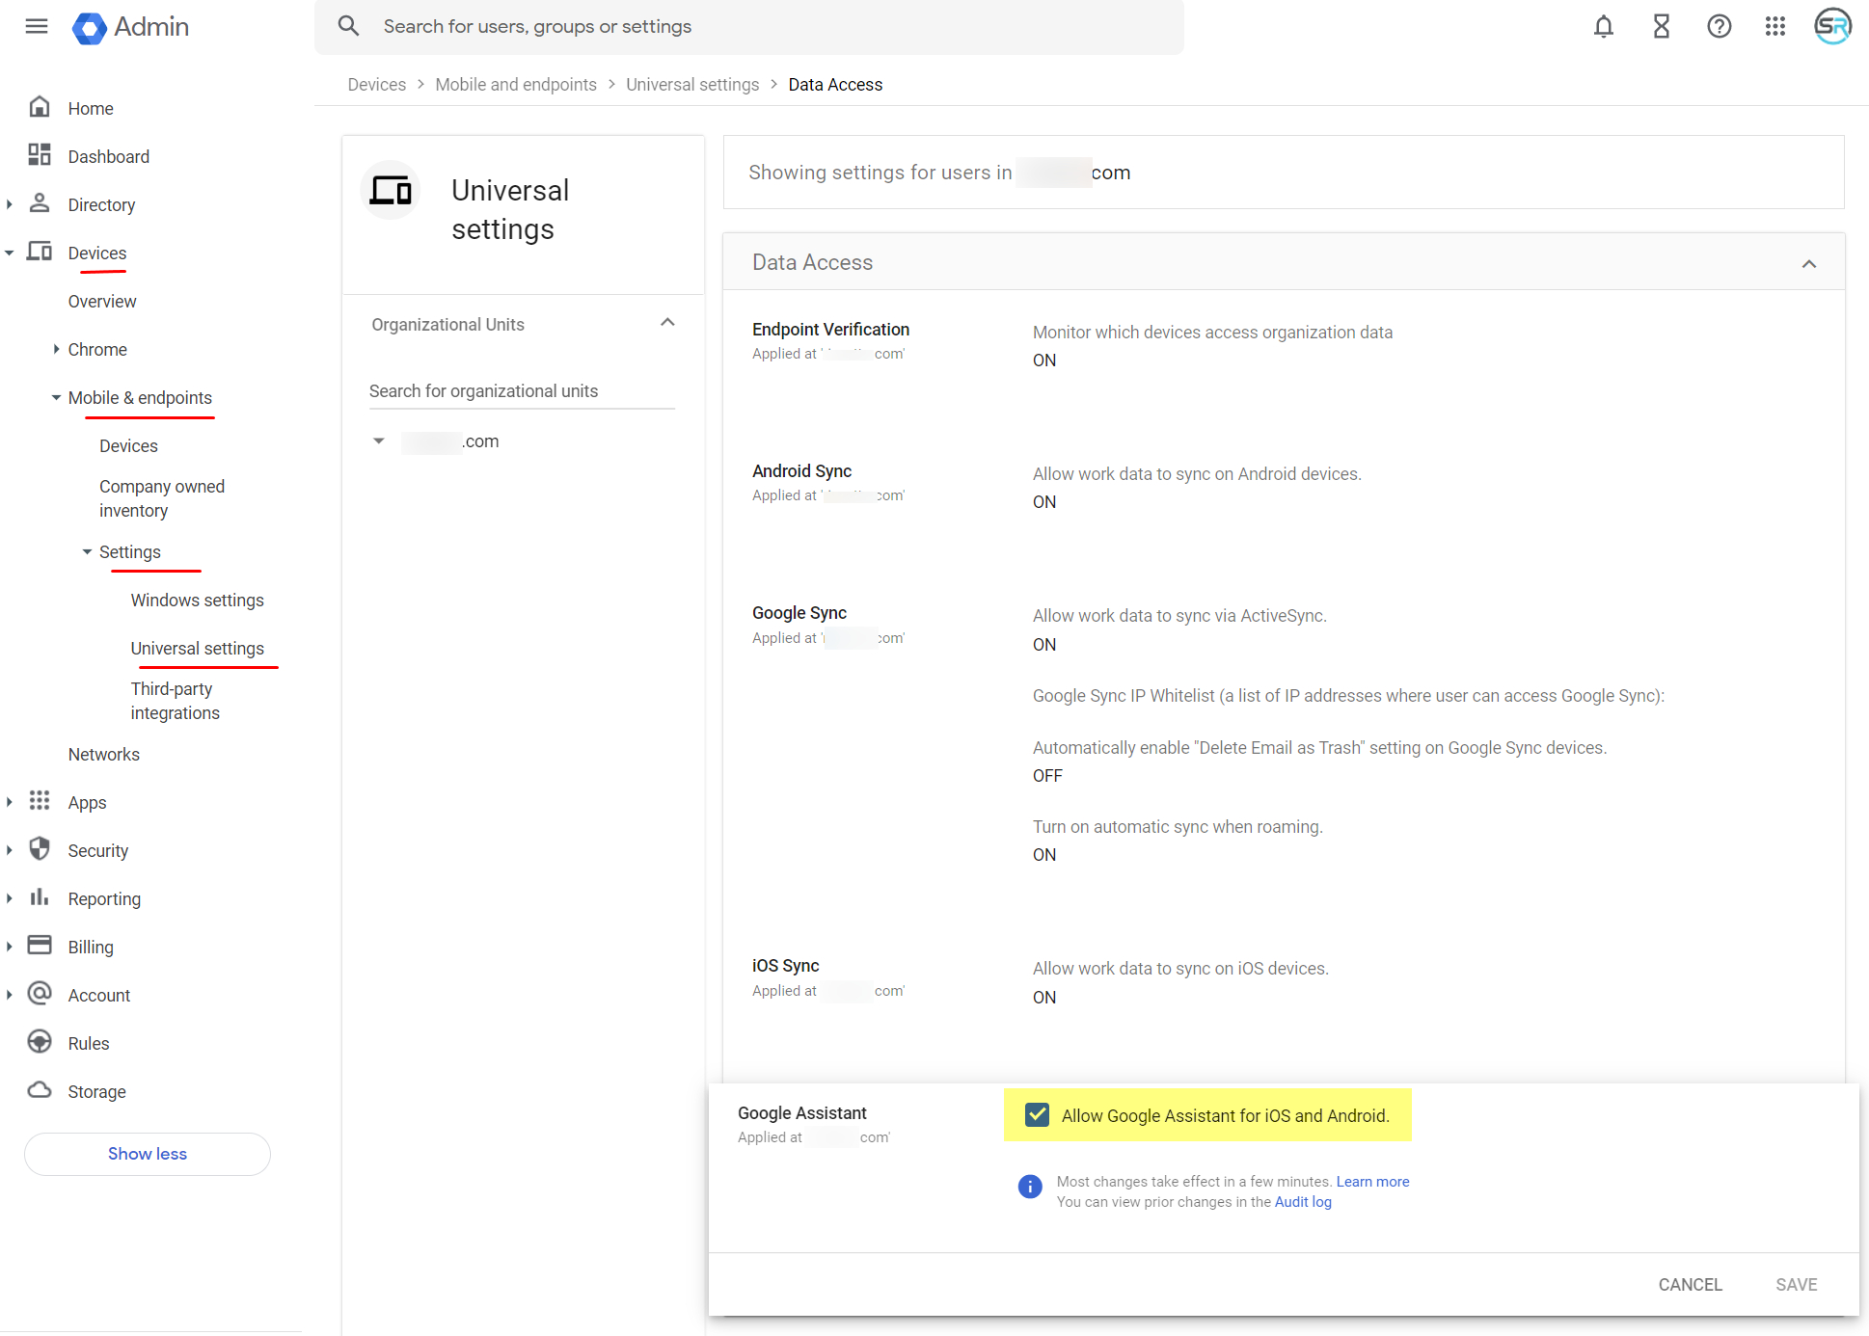Click the Dashboard icon in sidebar
The width and height of the screenshot is (1869, 1336).
(x=40, y=155)
